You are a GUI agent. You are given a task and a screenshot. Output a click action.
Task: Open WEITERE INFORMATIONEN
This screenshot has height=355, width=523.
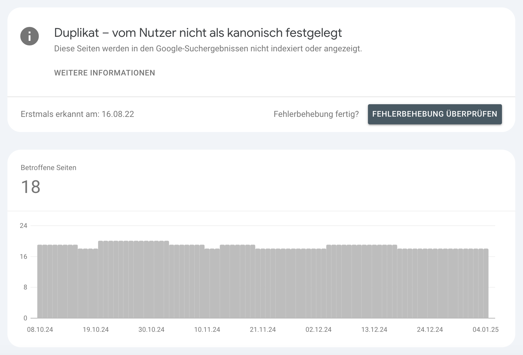pos(105,73)
